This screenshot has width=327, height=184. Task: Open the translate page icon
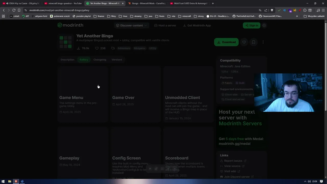coord(260,10)
